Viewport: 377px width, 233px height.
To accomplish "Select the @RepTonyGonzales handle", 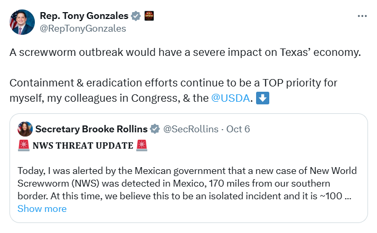I will (82, 28).
